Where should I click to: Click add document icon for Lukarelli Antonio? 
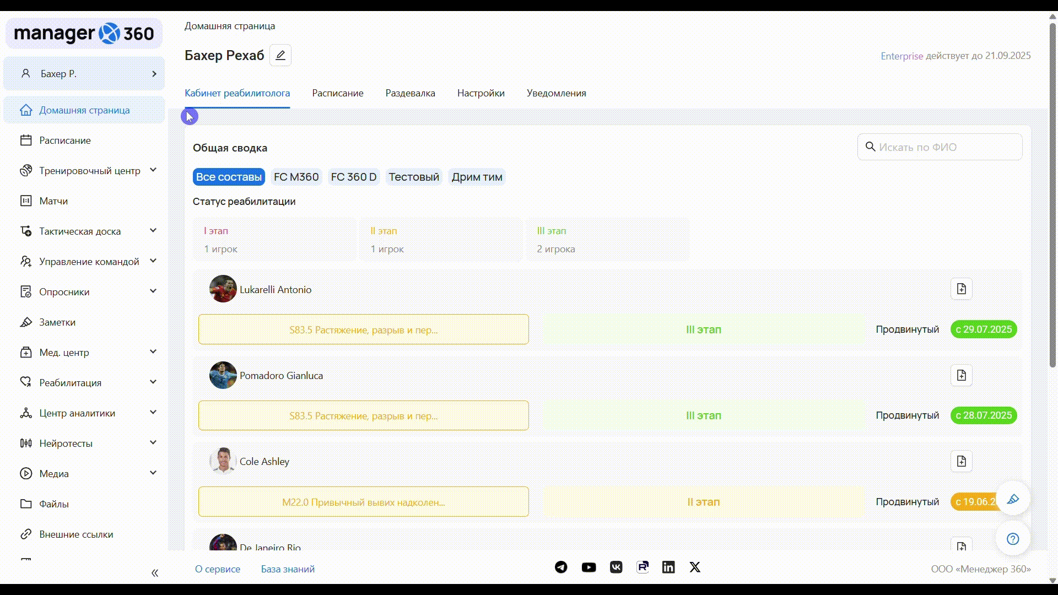pyautogui.click(x=961, y=289)
